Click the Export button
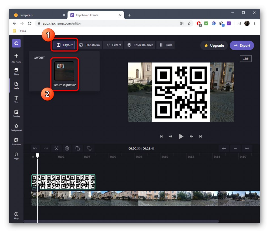 (242, 45)
